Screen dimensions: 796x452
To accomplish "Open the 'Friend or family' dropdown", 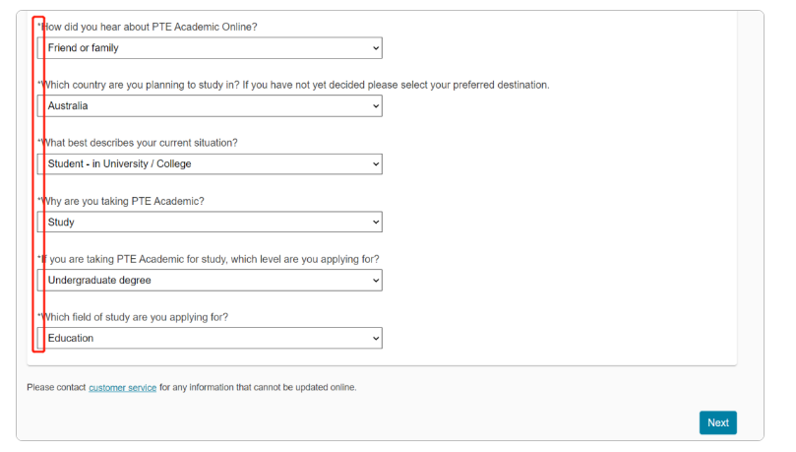I will pyautogui.click(x=210, y=47).
